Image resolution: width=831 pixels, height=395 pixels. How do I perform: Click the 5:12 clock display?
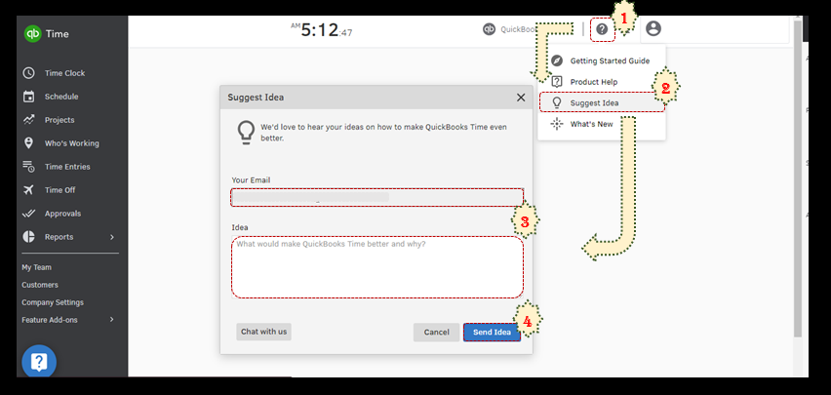(x=320, y=30)
